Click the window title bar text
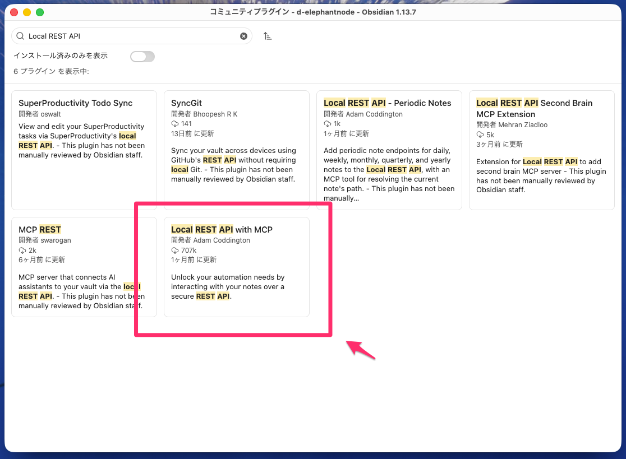The height and width of the screenshot is (459, 626). (x=313, y=12)
